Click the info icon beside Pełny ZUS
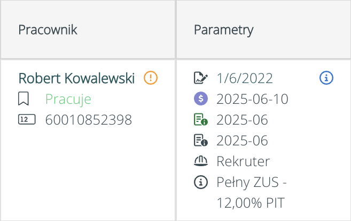Image resolution: width=351 pixels, height=221 pixels. point(200,182)
